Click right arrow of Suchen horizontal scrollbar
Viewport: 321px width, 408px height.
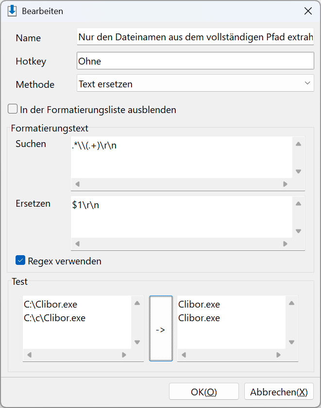click(x=285, y=184)
